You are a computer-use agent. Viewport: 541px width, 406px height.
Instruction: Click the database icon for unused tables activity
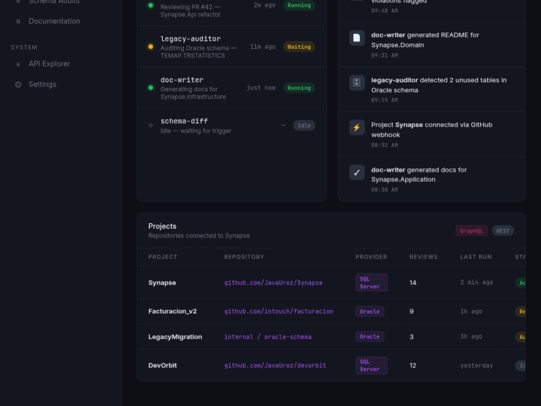(x=357, y=82)
